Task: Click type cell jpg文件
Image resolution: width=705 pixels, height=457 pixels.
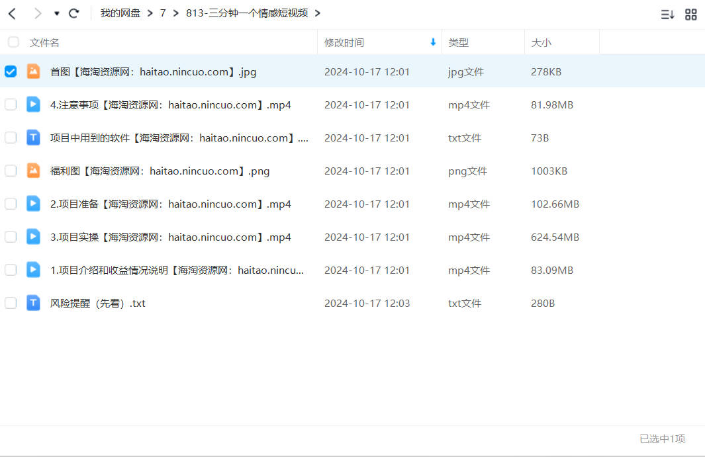Action: (466, 72)
